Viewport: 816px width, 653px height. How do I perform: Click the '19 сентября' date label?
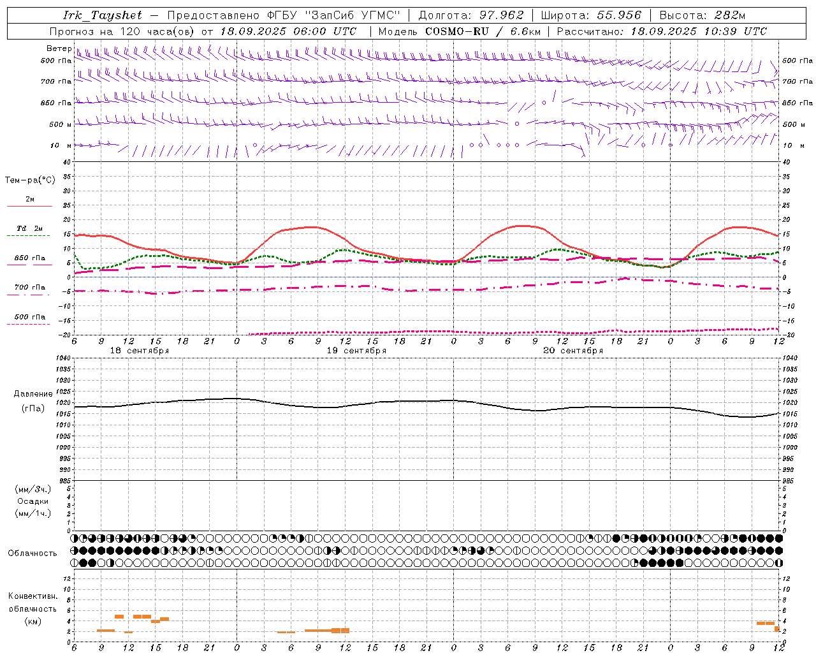(x=356, y=351)
